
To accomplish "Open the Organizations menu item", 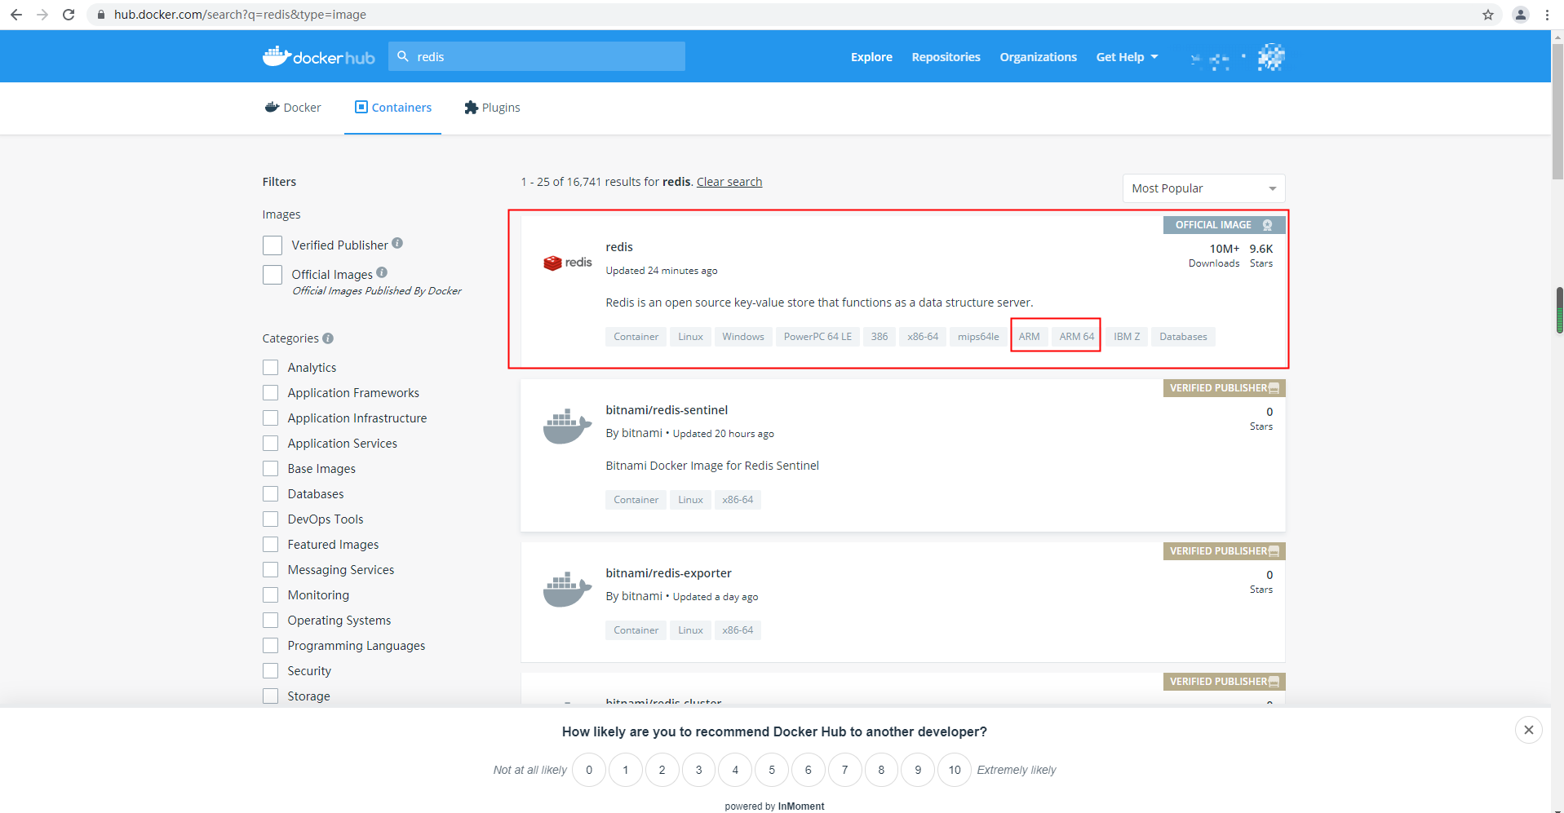I will [x=1038, y=56].
